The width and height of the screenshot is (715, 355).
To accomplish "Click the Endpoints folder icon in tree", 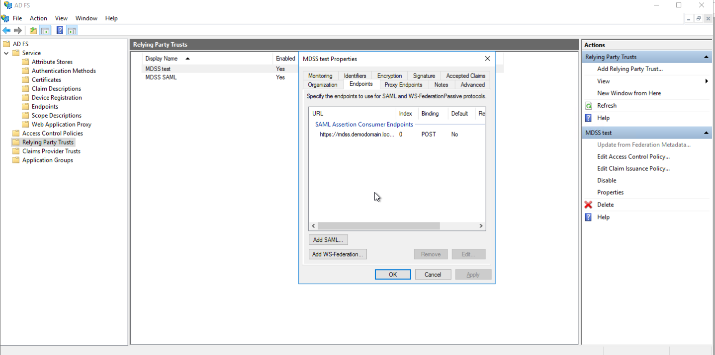I will point(25,106).
